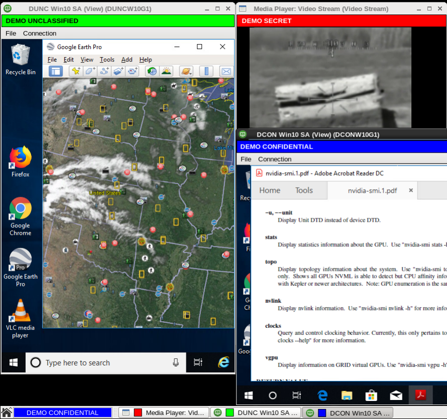Screen dimensions: 447x419
Task: Select the Add Path tool
Action: (x=104, y=71)
